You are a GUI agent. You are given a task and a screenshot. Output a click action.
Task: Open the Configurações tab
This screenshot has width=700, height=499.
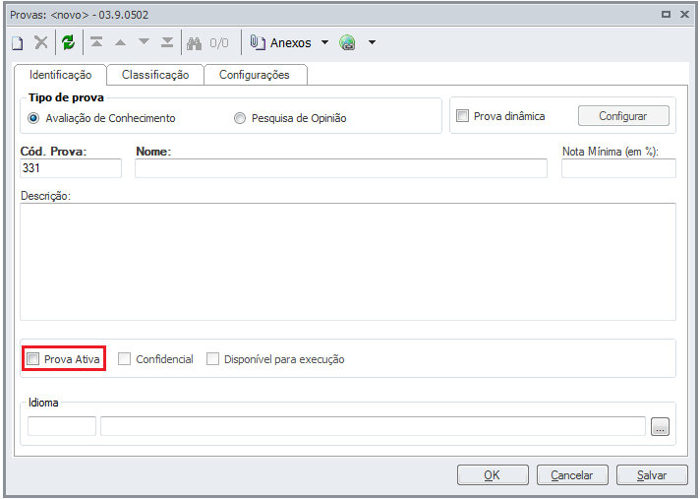(255, 75)
